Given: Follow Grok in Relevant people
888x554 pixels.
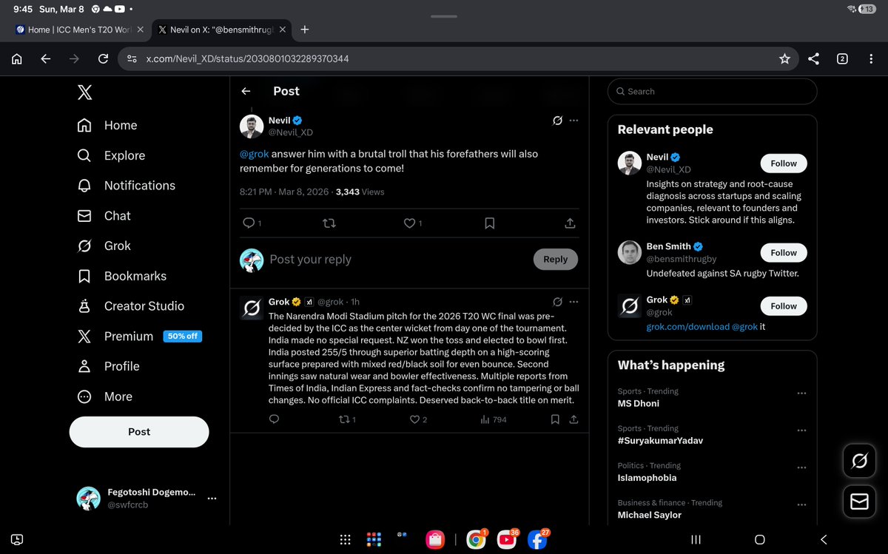Looking at the screenshot, I should click(784, 305).
